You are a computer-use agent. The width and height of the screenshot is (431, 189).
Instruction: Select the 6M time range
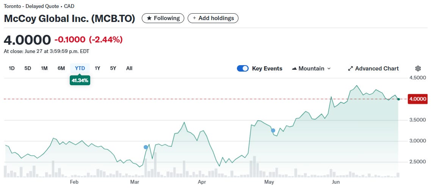click(61, 68)
